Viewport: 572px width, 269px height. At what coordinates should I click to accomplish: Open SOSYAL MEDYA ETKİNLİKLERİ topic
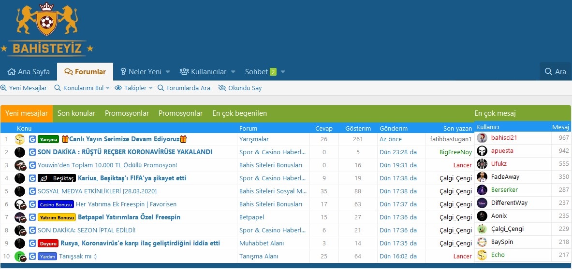tap(97, 191)
